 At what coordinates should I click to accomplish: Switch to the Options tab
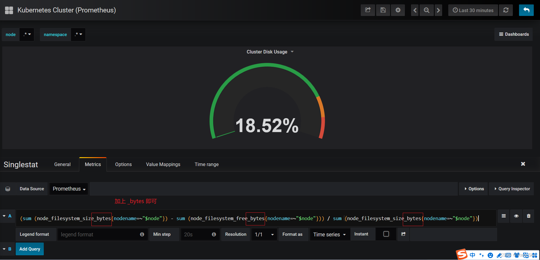(123, 164)
